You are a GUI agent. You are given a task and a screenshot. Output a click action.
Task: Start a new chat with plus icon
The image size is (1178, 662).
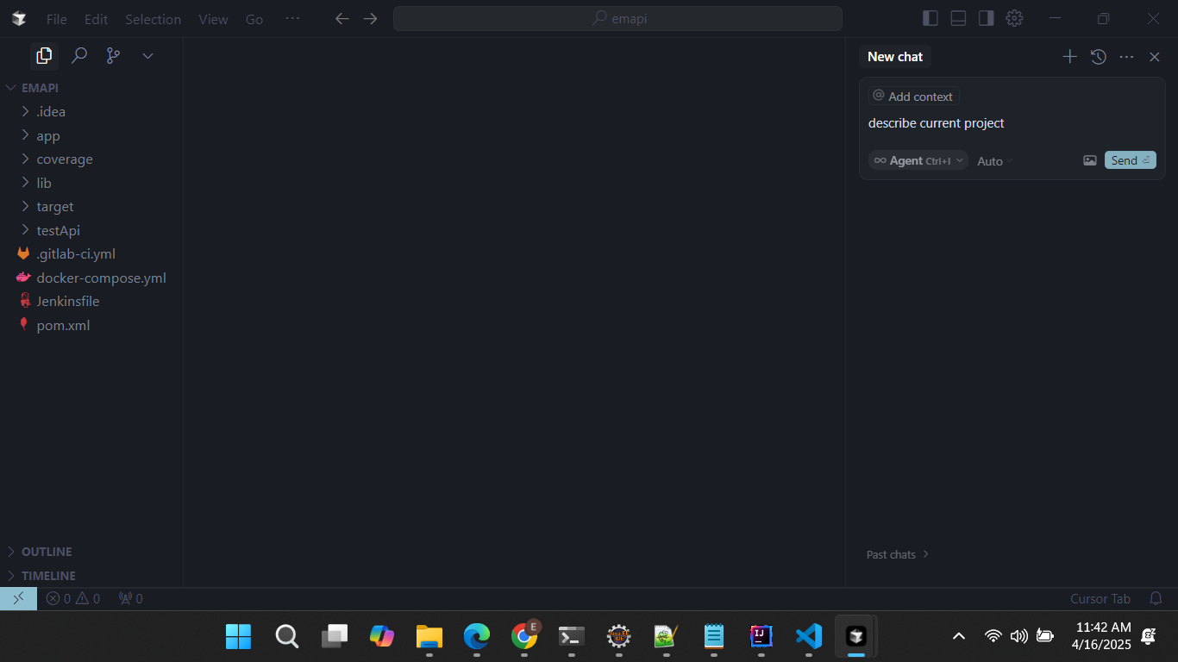coord(1069,57)
